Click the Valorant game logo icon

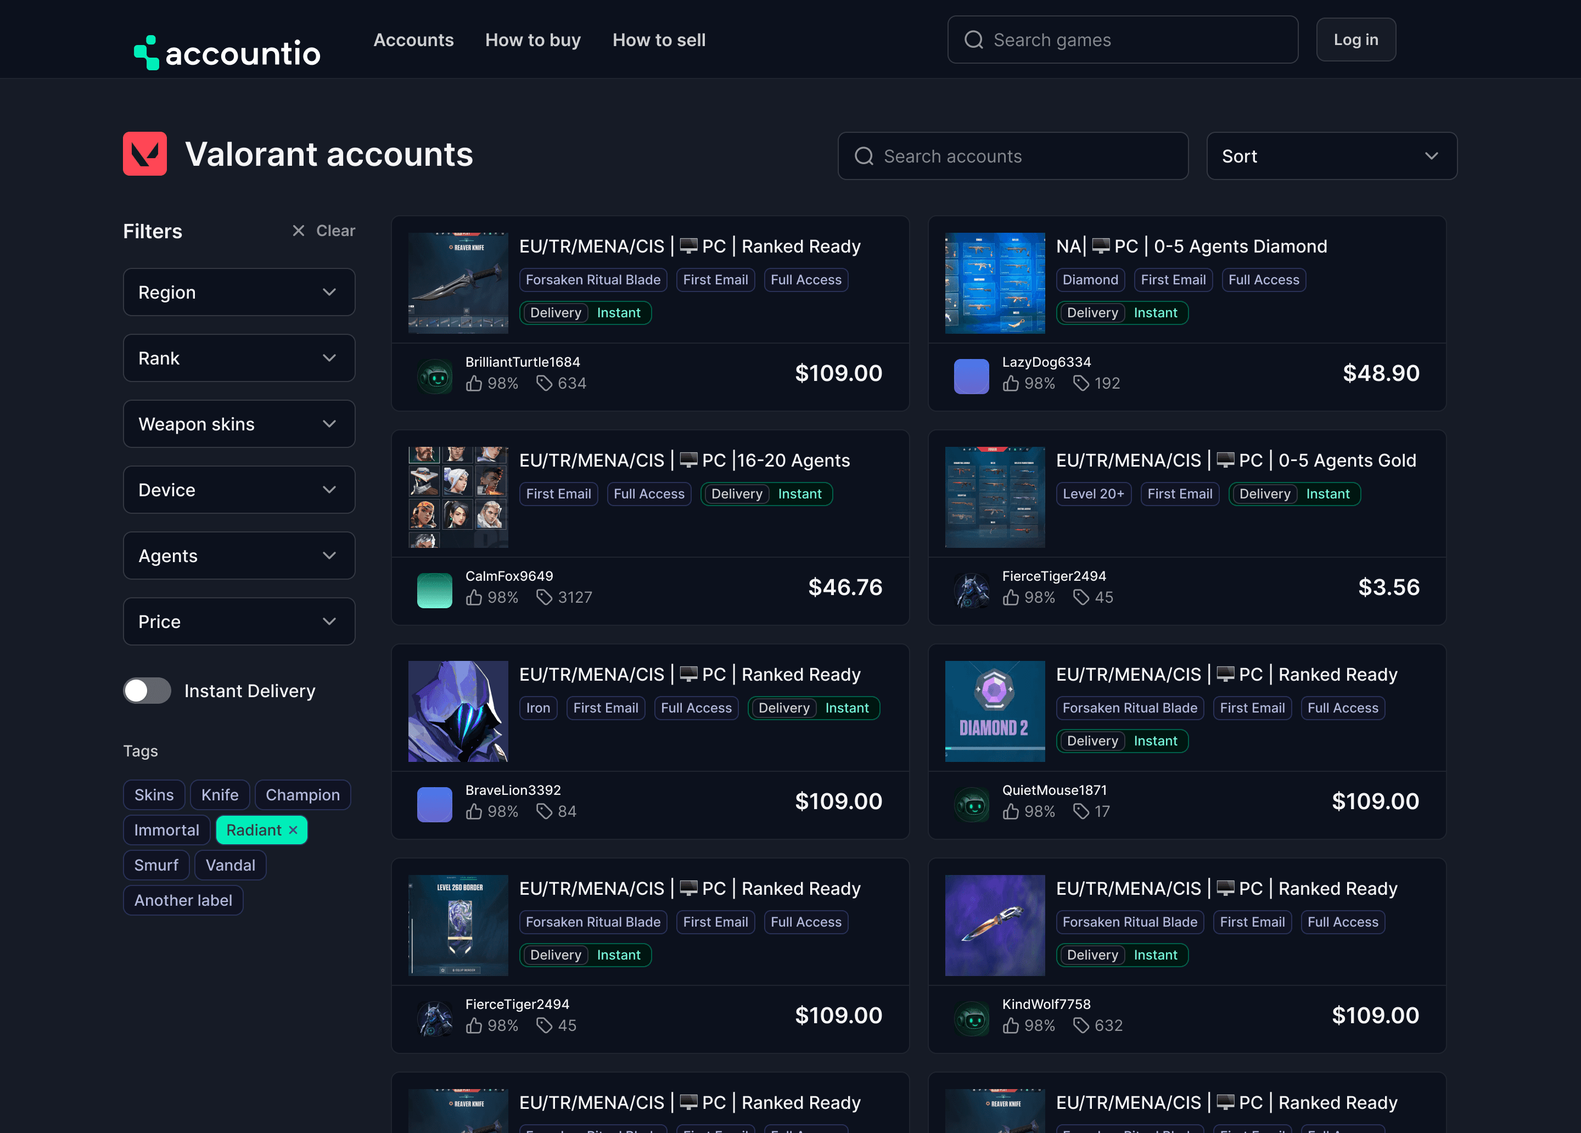(x=145, y=154)
